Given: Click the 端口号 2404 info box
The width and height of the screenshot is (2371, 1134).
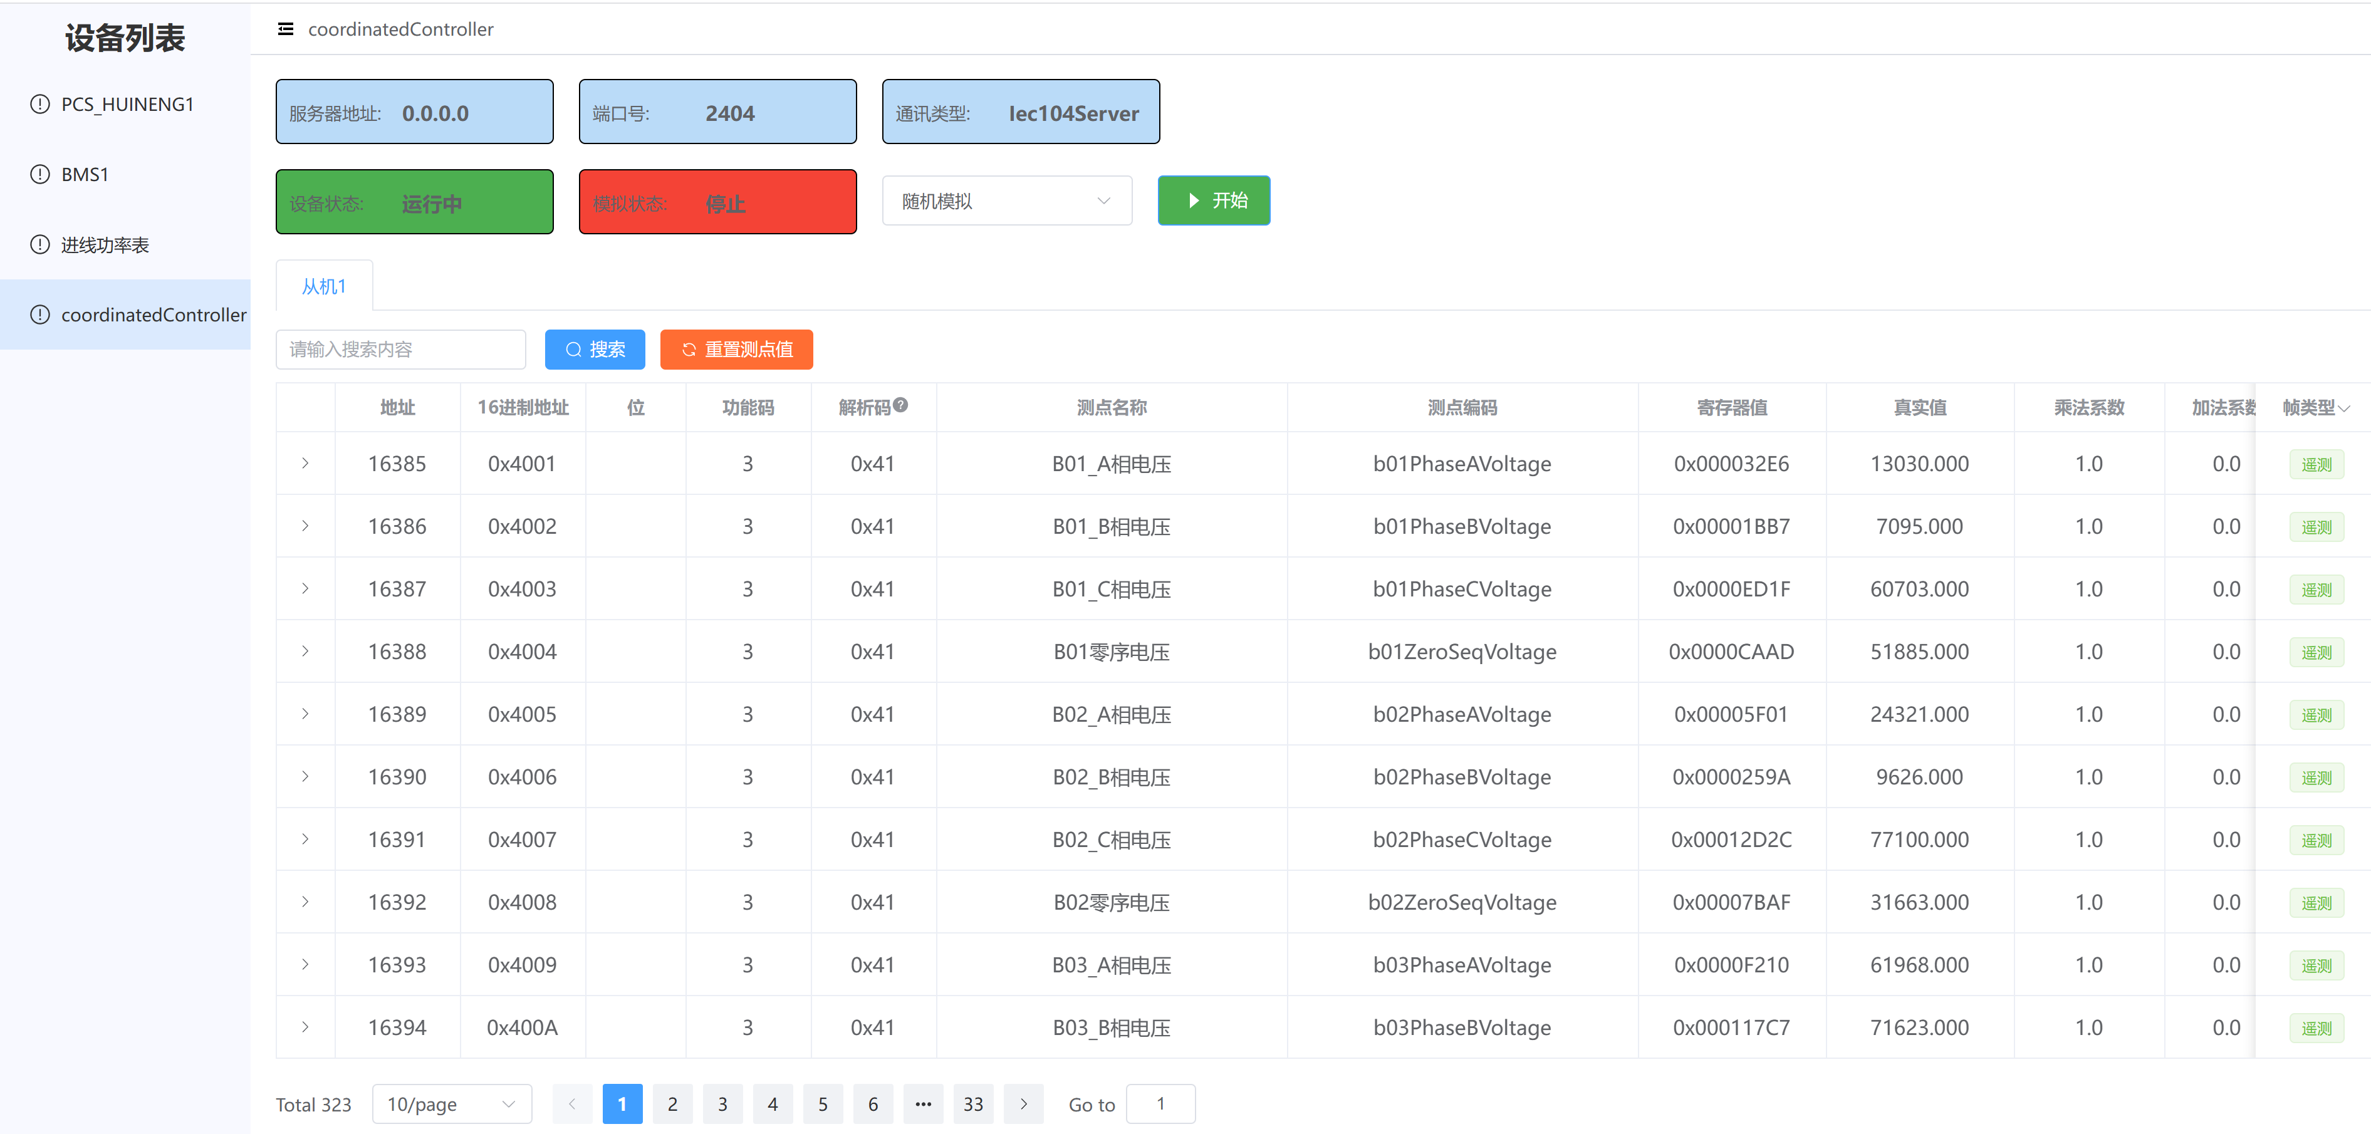Looking at the screenshot, I should 718,112.
